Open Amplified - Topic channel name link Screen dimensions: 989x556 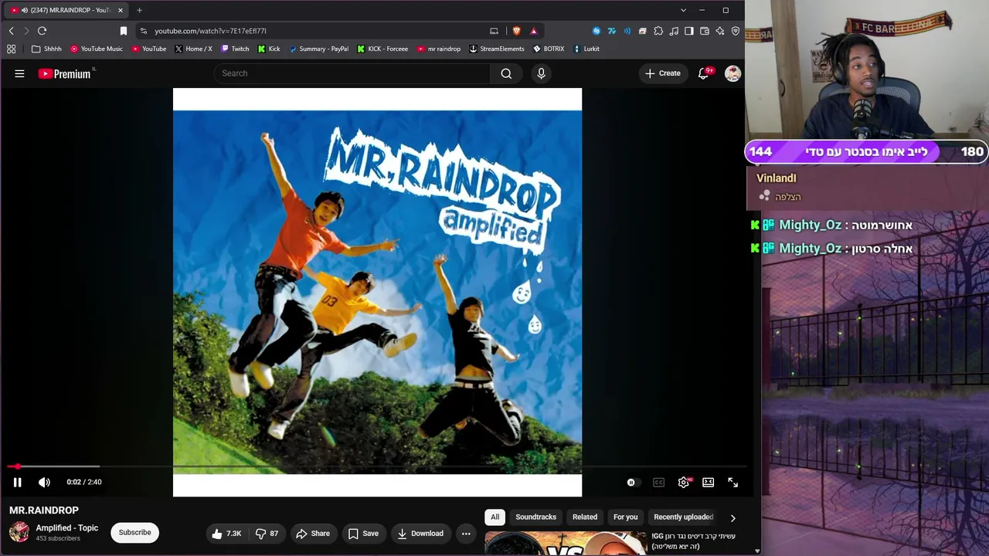67,528
